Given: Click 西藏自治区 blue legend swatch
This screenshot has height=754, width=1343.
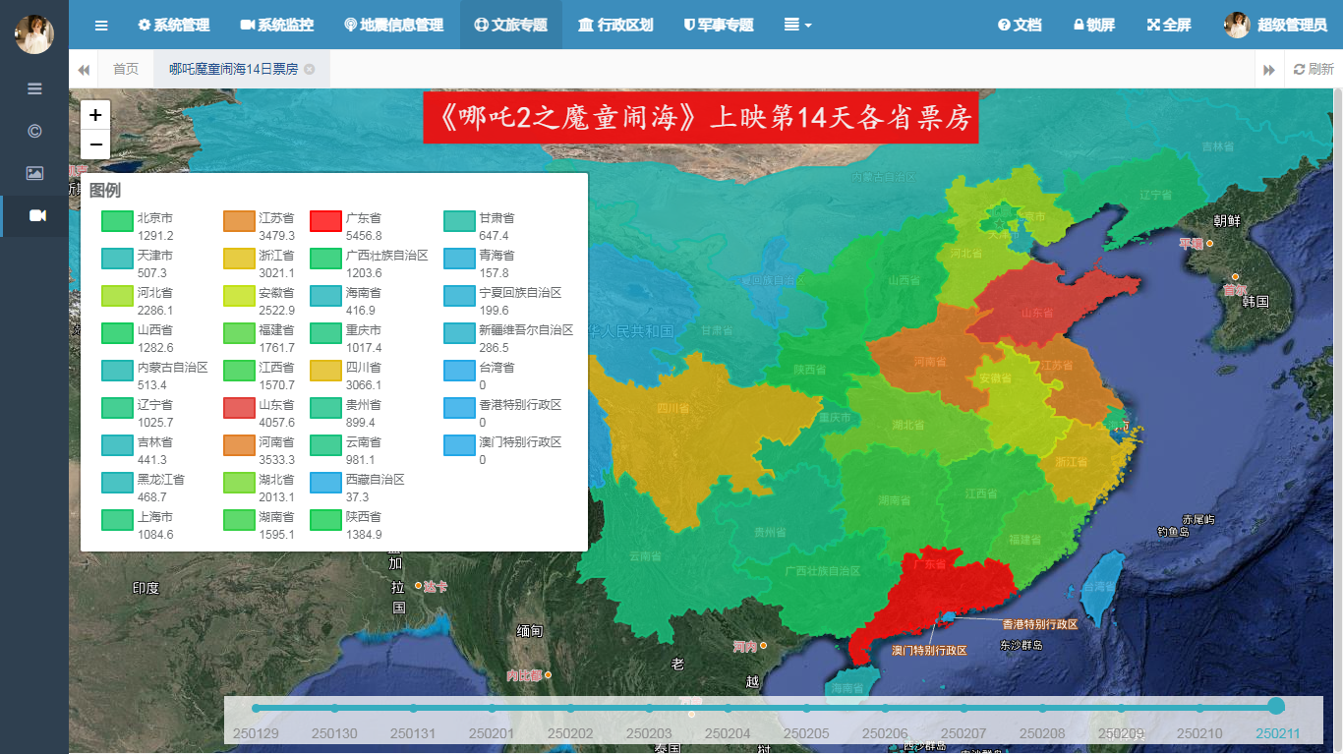Looking at the screenshot, I should point(325,482).
